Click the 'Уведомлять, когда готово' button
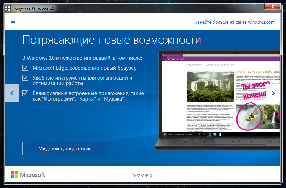This screenshot has height=188, width=286. click(x=65, y=149)
